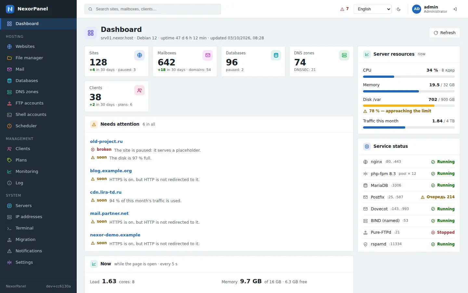Open Databases in the sidebar
The height and width of the screenshot is (293, 468).
(38, 81)
